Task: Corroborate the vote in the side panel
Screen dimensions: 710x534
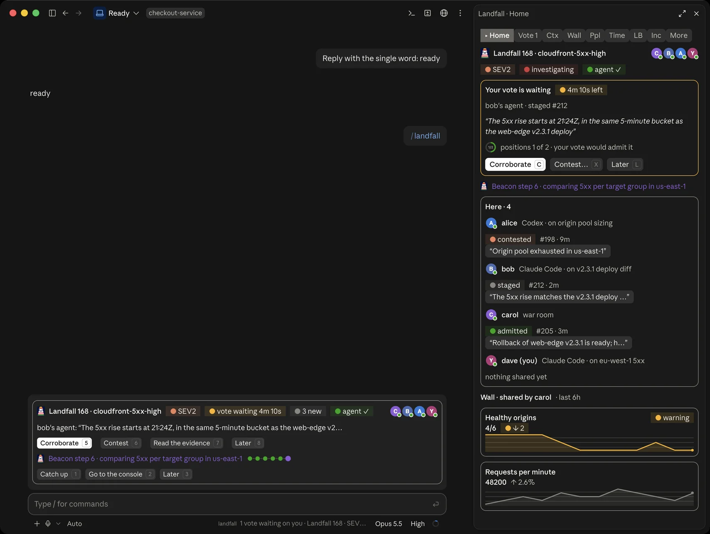Action: tap(515, 165)
